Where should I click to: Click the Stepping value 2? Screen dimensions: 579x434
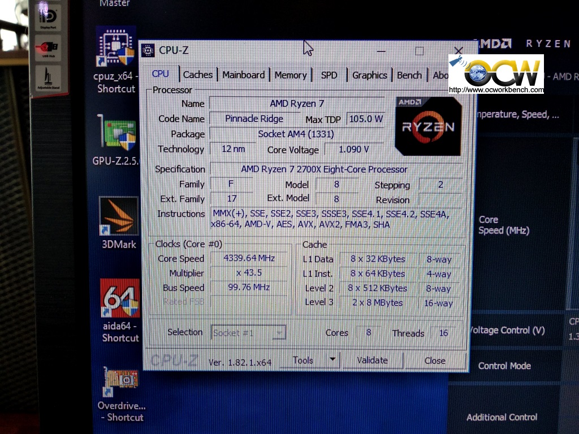440,185
